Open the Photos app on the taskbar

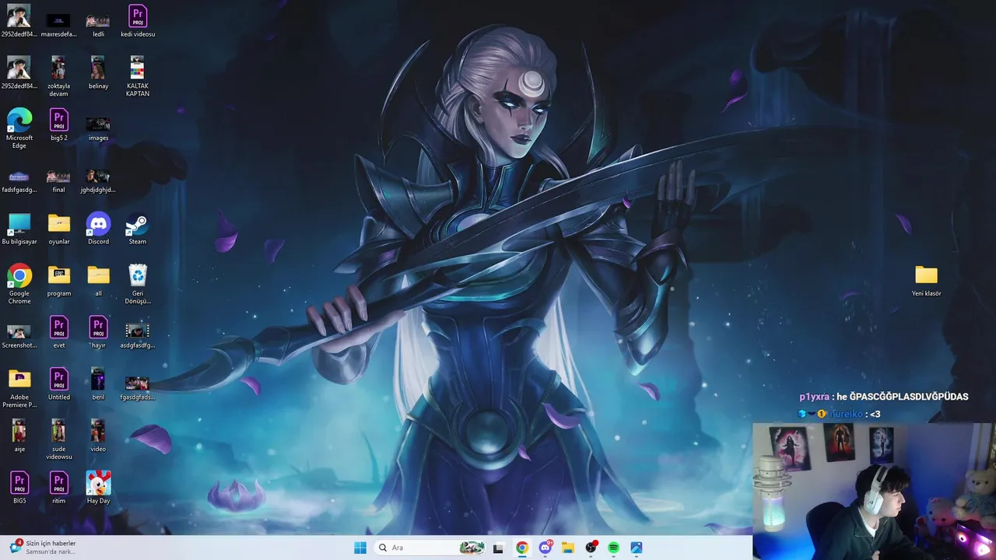[637, 548]
